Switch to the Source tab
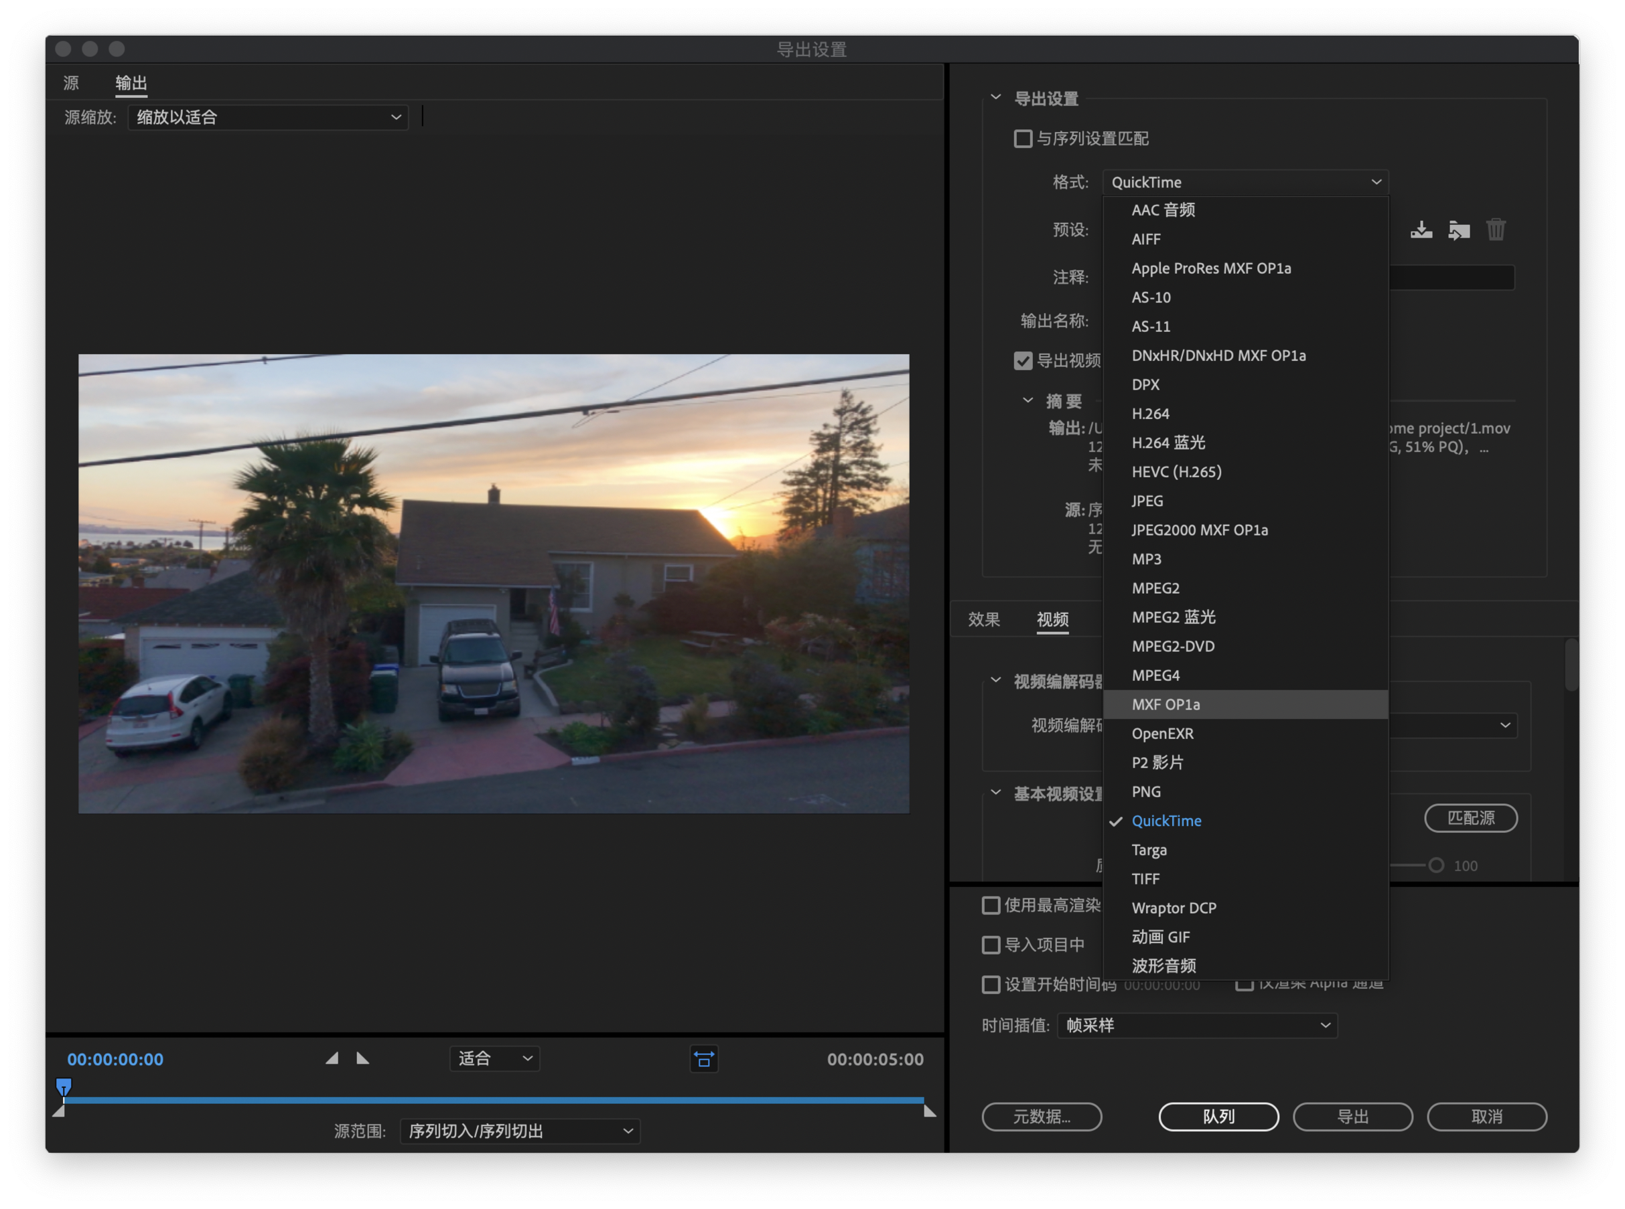 tap(71, 83)
